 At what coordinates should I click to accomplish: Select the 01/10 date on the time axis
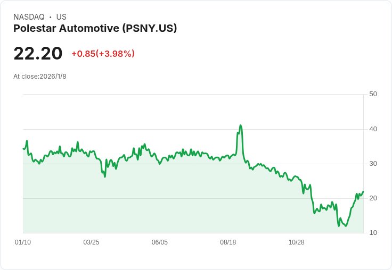click(x=23, y=242)
